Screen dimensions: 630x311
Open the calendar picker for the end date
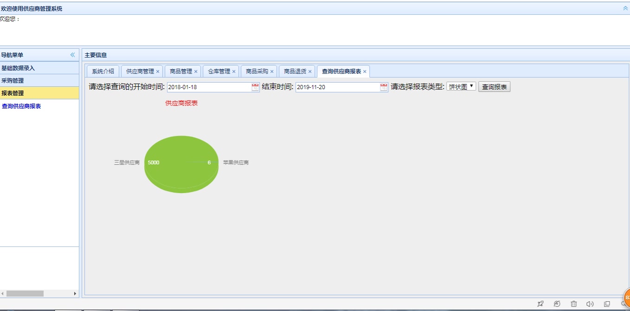point(383,86)
